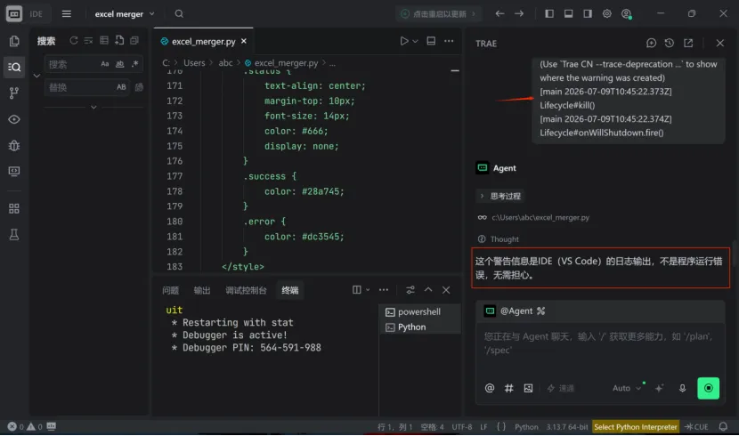Open the settings gear icon in title bar
This screenshot has width=739, height=436.
coord(607,13)
